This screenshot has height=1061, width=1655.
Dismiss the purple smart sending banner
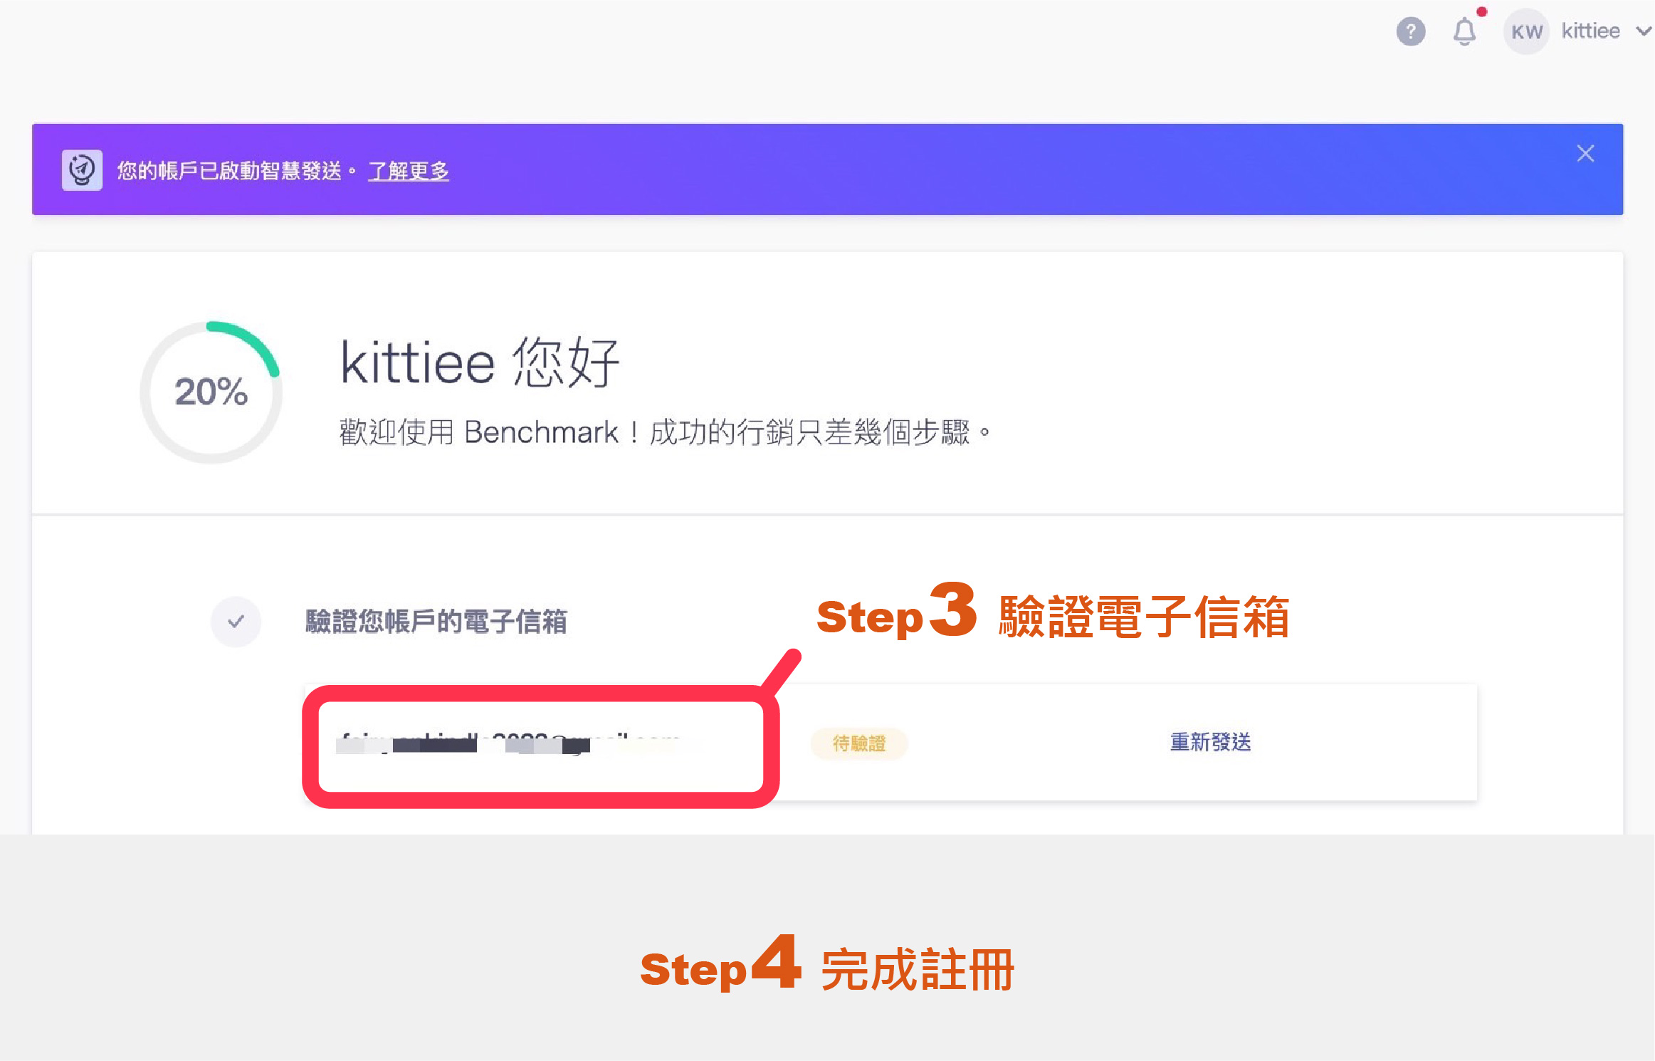pos(1585,154)
